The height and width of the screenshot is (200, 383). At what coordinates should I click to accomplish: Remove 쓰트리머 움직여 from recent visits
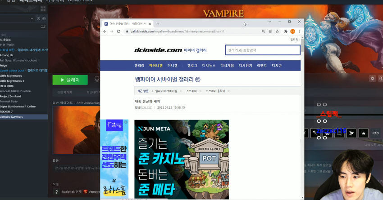coord(228,91)
